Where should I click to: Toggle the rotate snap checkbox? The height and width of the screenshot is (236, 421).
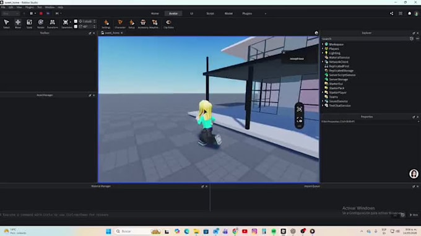click(x=76, y=27)
